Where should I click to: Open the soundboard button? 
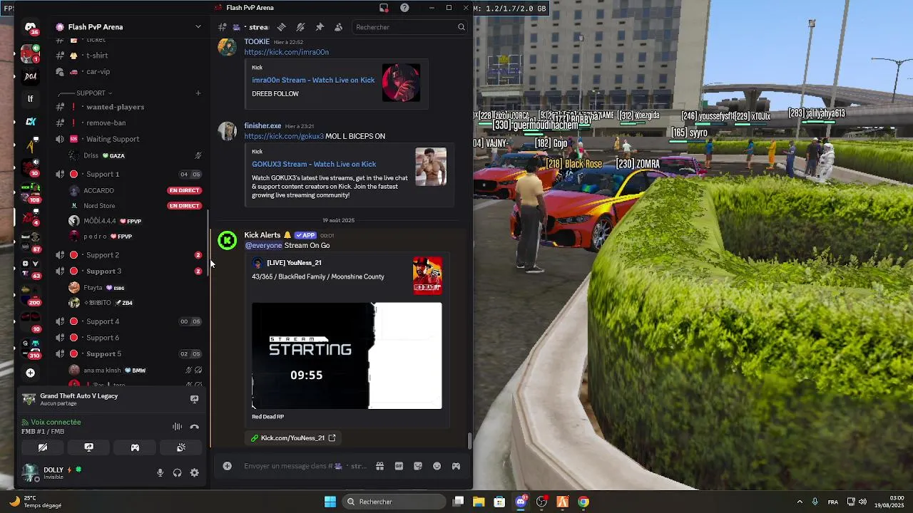pyautogui.click(x=181, y=447)
